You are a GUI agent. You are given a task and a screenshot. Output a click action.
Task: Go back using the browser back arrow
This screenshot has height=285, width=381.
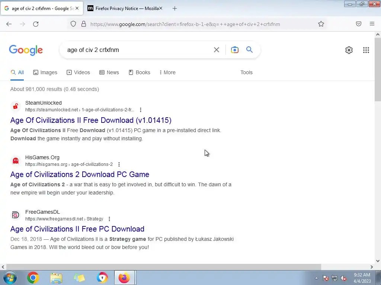(9, 24)
